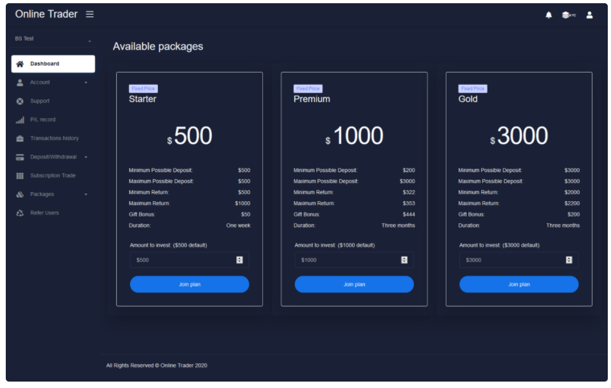Join the Starter plan
Viewport: 611px width, 388px height.
[x=190, y=285]
